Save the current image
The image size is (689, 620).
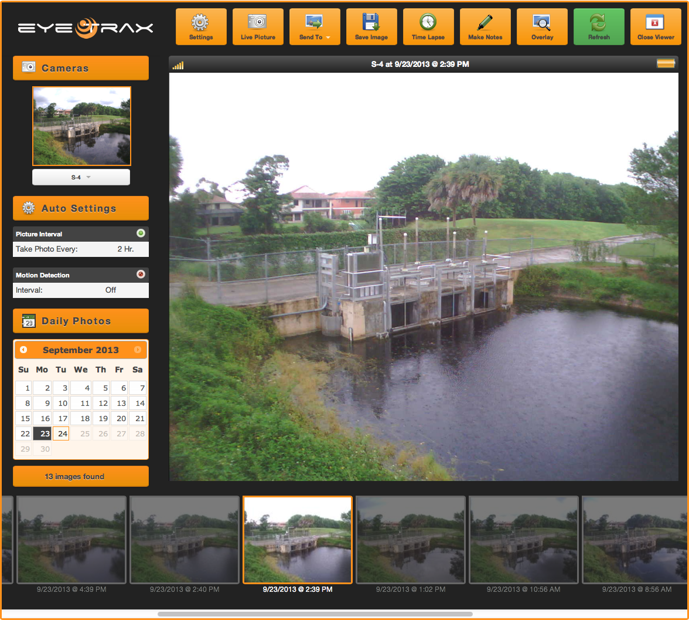tap(371, 26)
